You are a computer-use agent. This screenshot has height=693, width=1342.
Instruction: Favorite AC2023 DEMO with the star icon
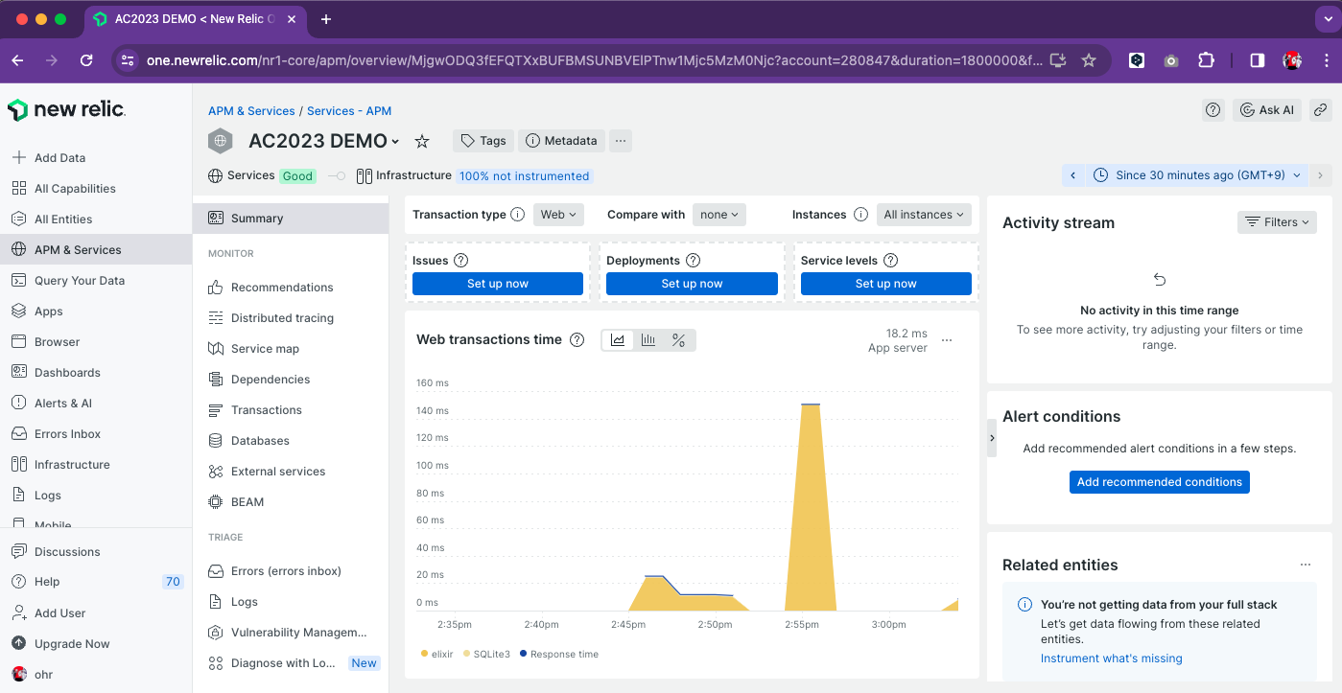[x=421, y=141]
